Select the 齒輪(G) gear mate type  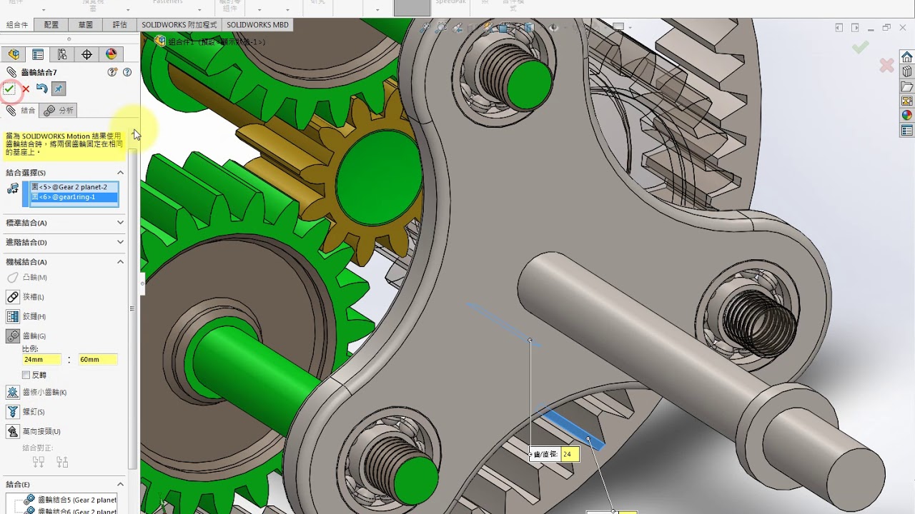[26, 336]
